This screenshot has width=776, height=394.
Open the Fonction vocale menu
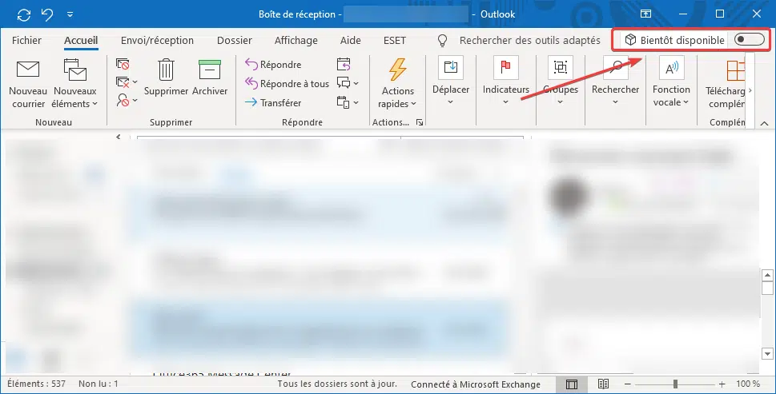point(671,82)
